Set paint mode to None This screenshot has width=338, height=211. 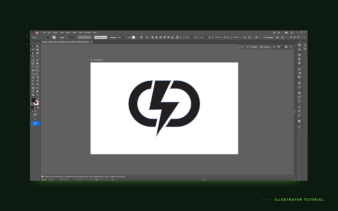(x=38, y=107)
